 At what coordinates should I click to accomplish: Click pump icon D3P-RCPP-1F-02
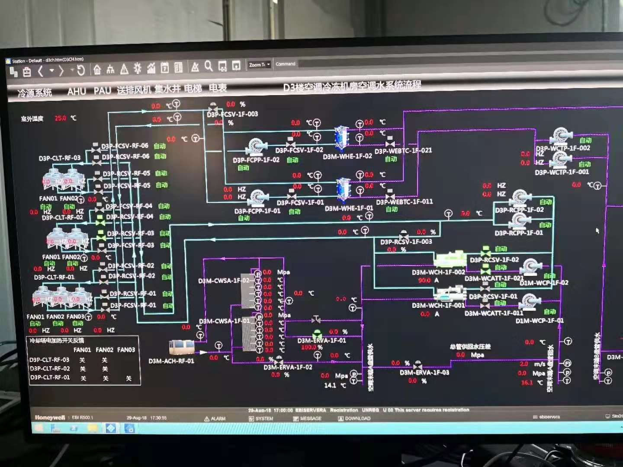coord(520,198)
